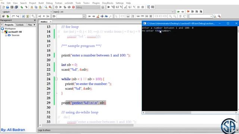This screenshot has height=134, width=239.
Task: Select the Projects tab
Action: click(x=9, y=25)
